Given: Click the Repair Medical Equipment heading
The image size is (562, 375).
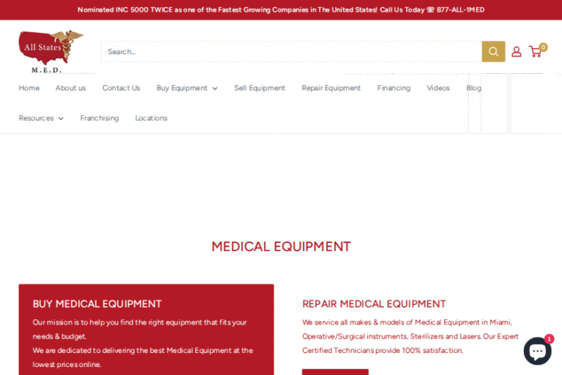Looking at the screenshot, I should (374, 304).
